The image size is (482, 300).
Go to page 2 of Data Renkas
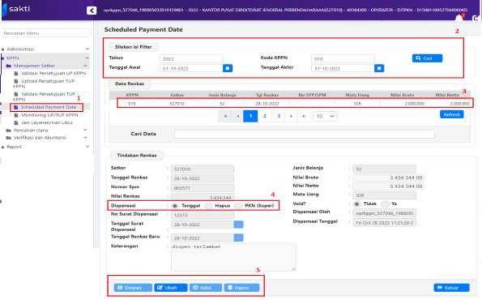click(265, 117)
